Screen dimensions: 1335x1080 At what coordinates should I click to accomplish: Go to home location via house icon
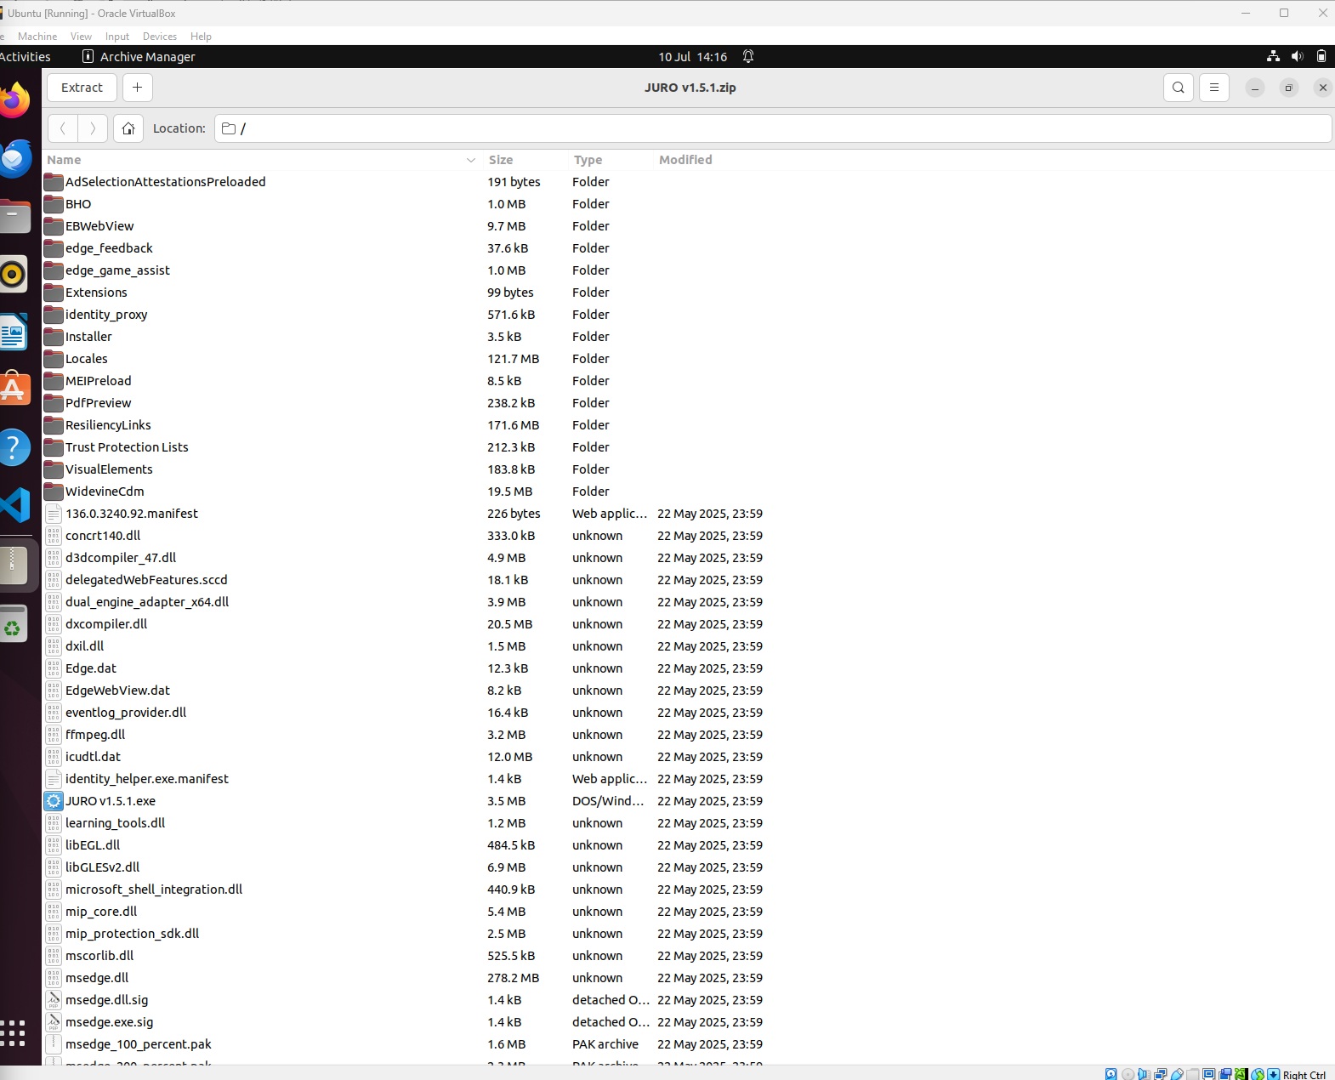click(128, 128)
